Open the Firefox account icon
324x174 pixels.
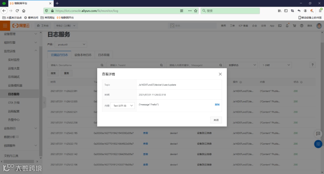305,11
